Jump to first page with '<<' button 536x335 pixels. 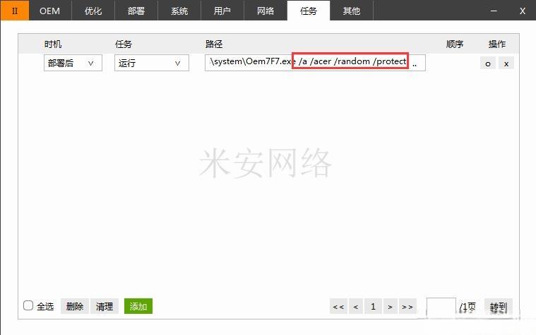338,307
